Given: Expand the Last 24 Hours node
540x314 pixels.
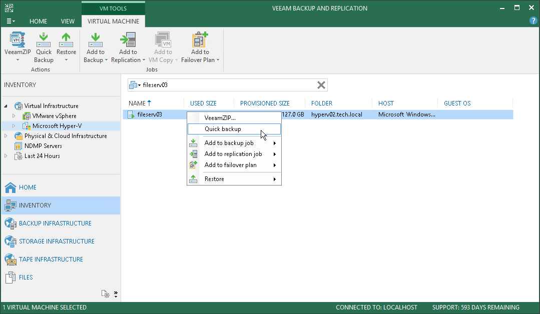Looking at the screenshot, I should (6, 156).
